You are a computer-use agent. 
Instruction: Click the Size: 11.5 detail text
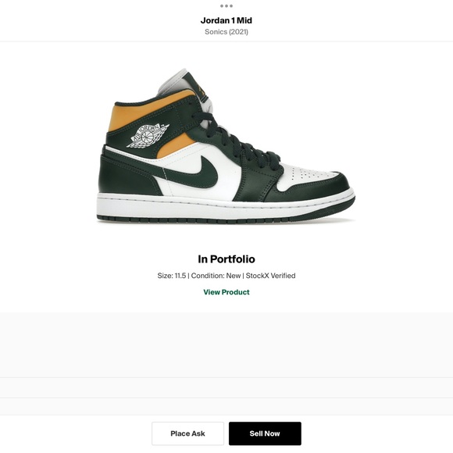(x=172, y=276)
